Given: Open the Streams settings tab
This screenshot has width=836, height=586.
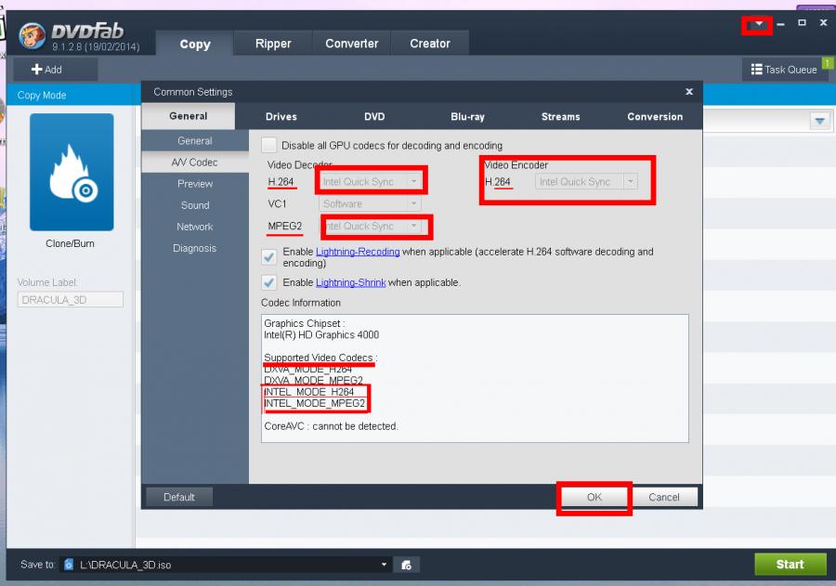Looking at the screenshot, I should 560,116.
